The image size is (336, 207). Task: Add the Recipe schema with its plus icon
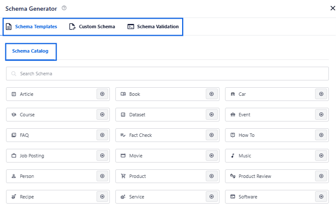click(102, 197)
